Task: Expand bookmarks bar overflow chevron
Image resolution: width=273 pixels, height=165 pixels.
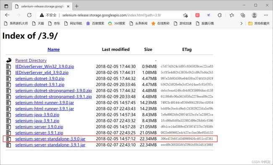Action: pos(241,24)
